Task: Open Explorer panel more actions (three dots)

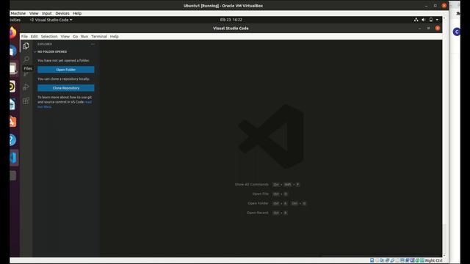Action: click(93, 44)
